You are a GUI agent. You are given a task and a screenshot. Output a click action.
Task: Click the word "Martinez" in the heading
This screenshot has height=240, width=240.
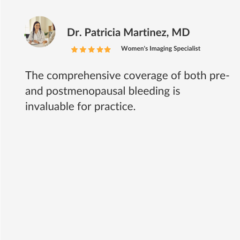(146, 32)
